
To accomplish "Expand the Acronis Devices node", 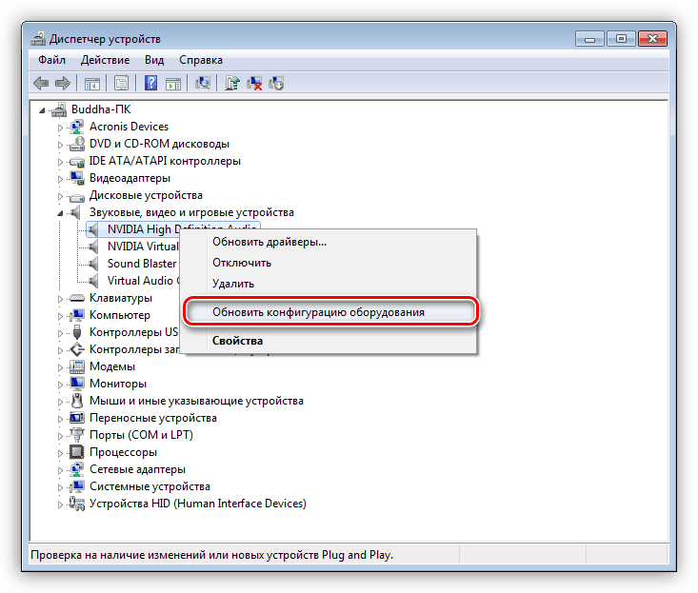I will [60, 128].
